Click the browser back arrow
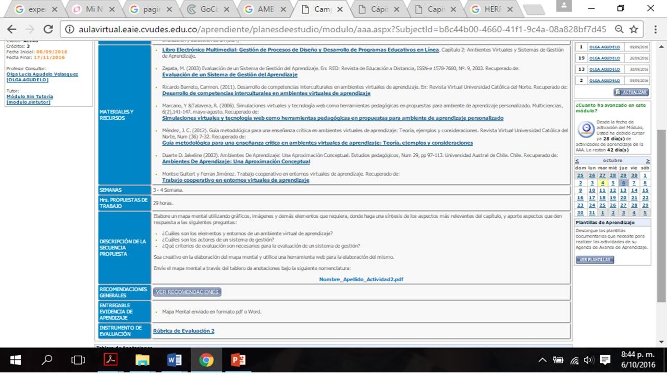 (11, 30)
